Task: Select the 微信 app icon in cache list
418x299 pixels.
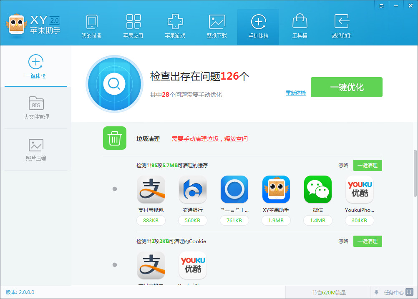Action: (x=317, y=190)
